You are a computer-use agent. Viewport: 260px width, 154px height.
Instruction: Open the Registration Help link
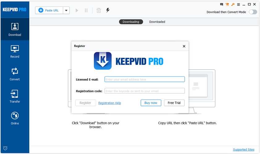click(109, 103)
